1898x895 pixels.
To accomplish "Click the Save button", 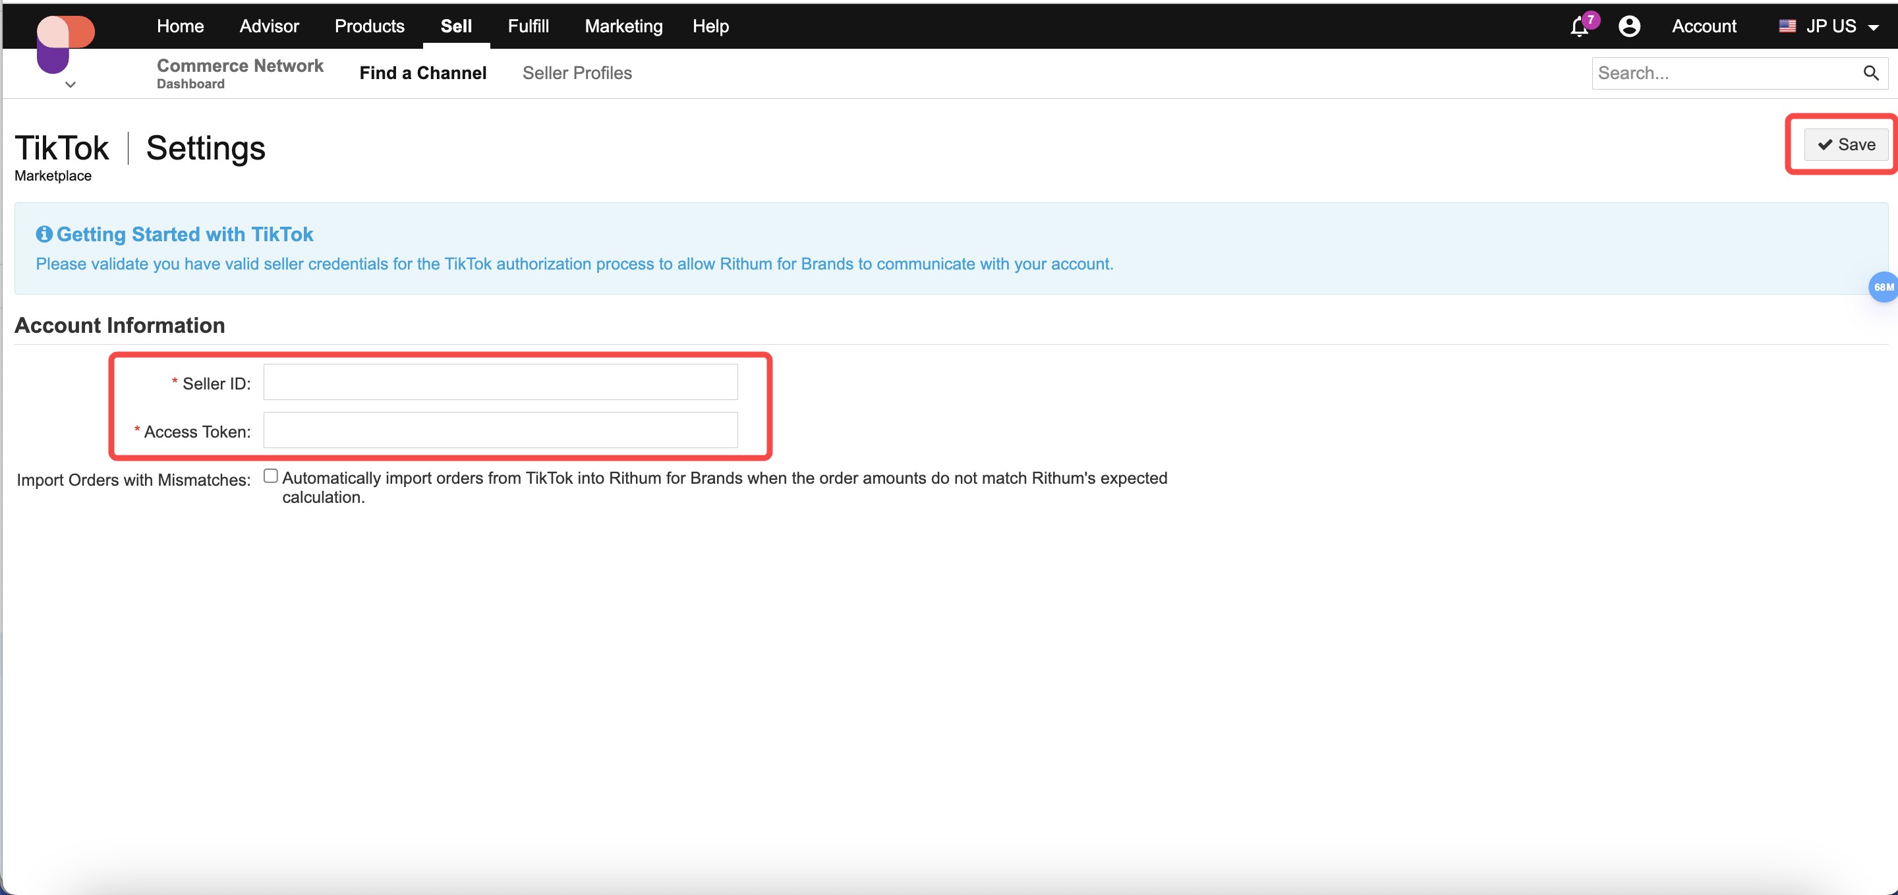I will (1846, 144).
